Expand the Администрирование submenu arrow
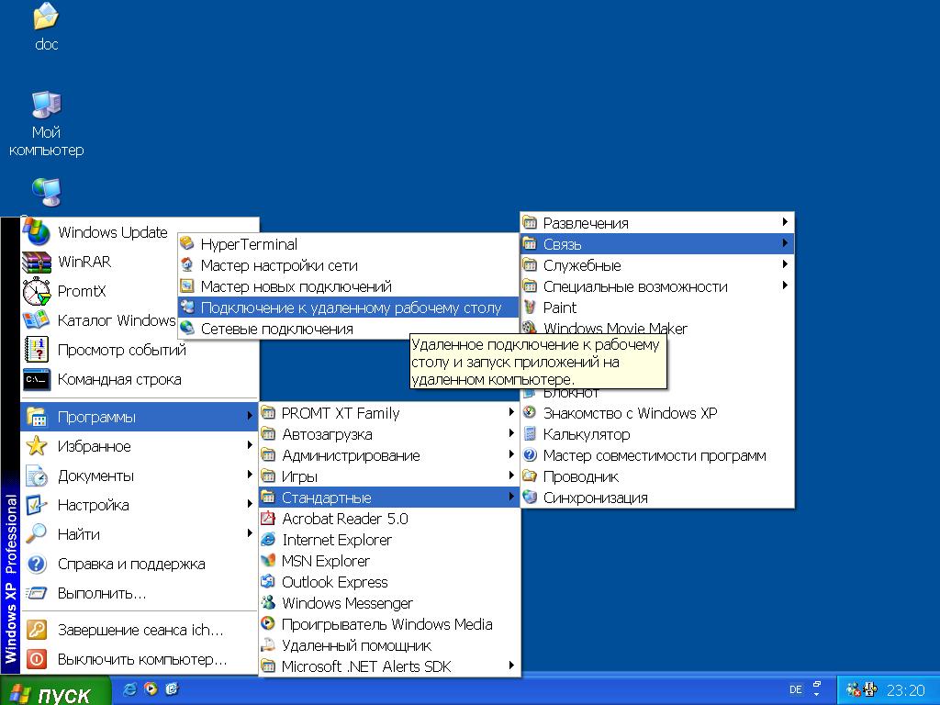The height and width of the screenshot is (705, 940). tap(510, 453)
